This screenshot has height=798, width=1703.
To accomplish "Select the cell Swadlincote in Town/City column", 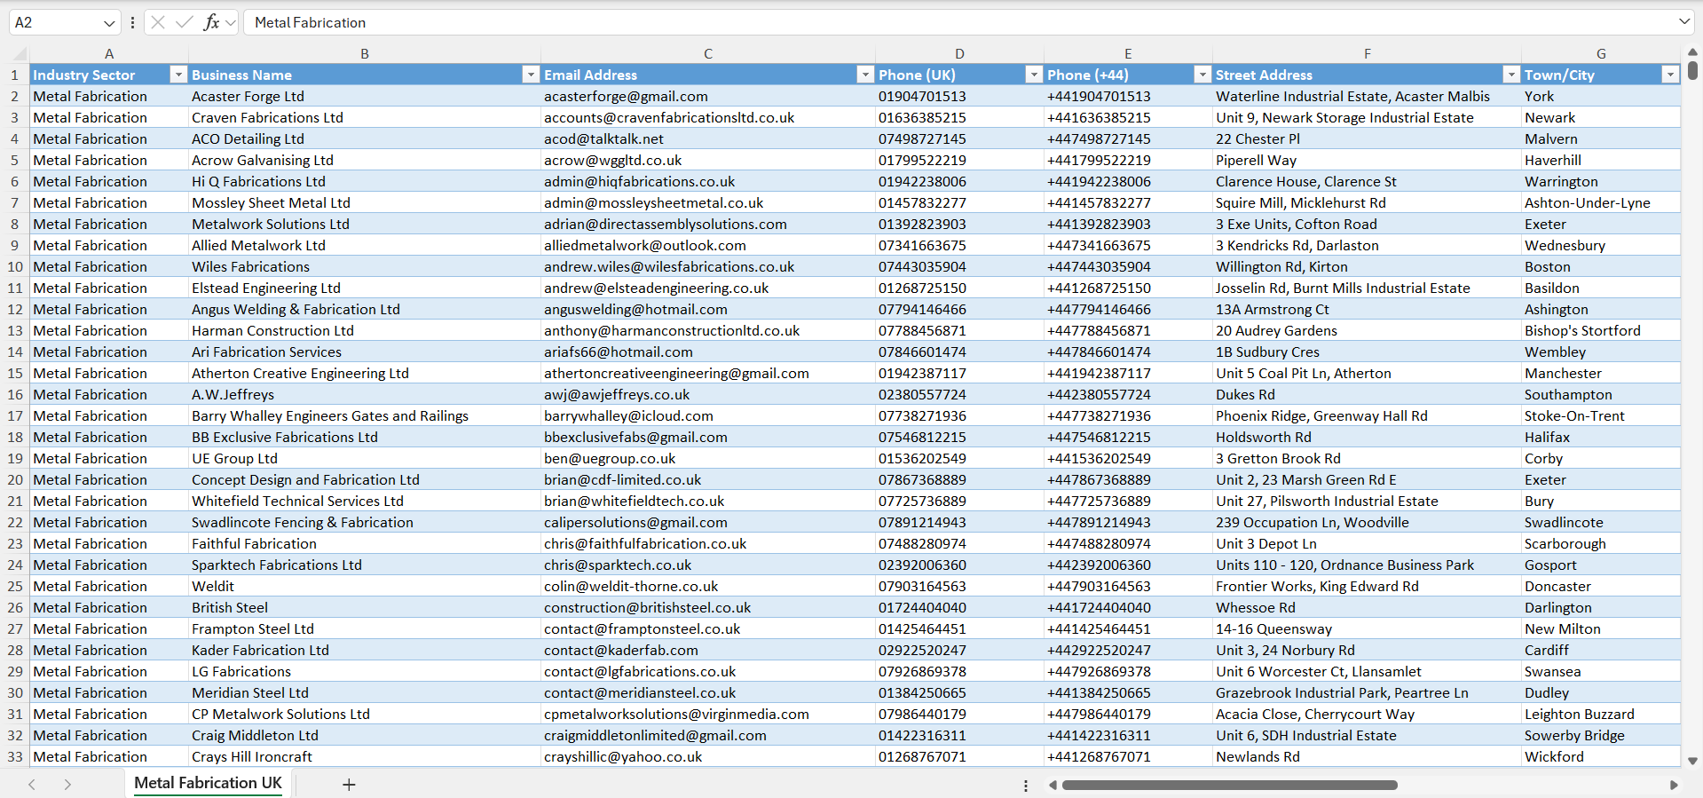I will point(1601,522).
